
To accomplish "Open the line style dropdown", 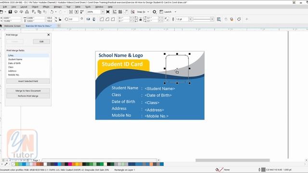I will click(212, 19).
